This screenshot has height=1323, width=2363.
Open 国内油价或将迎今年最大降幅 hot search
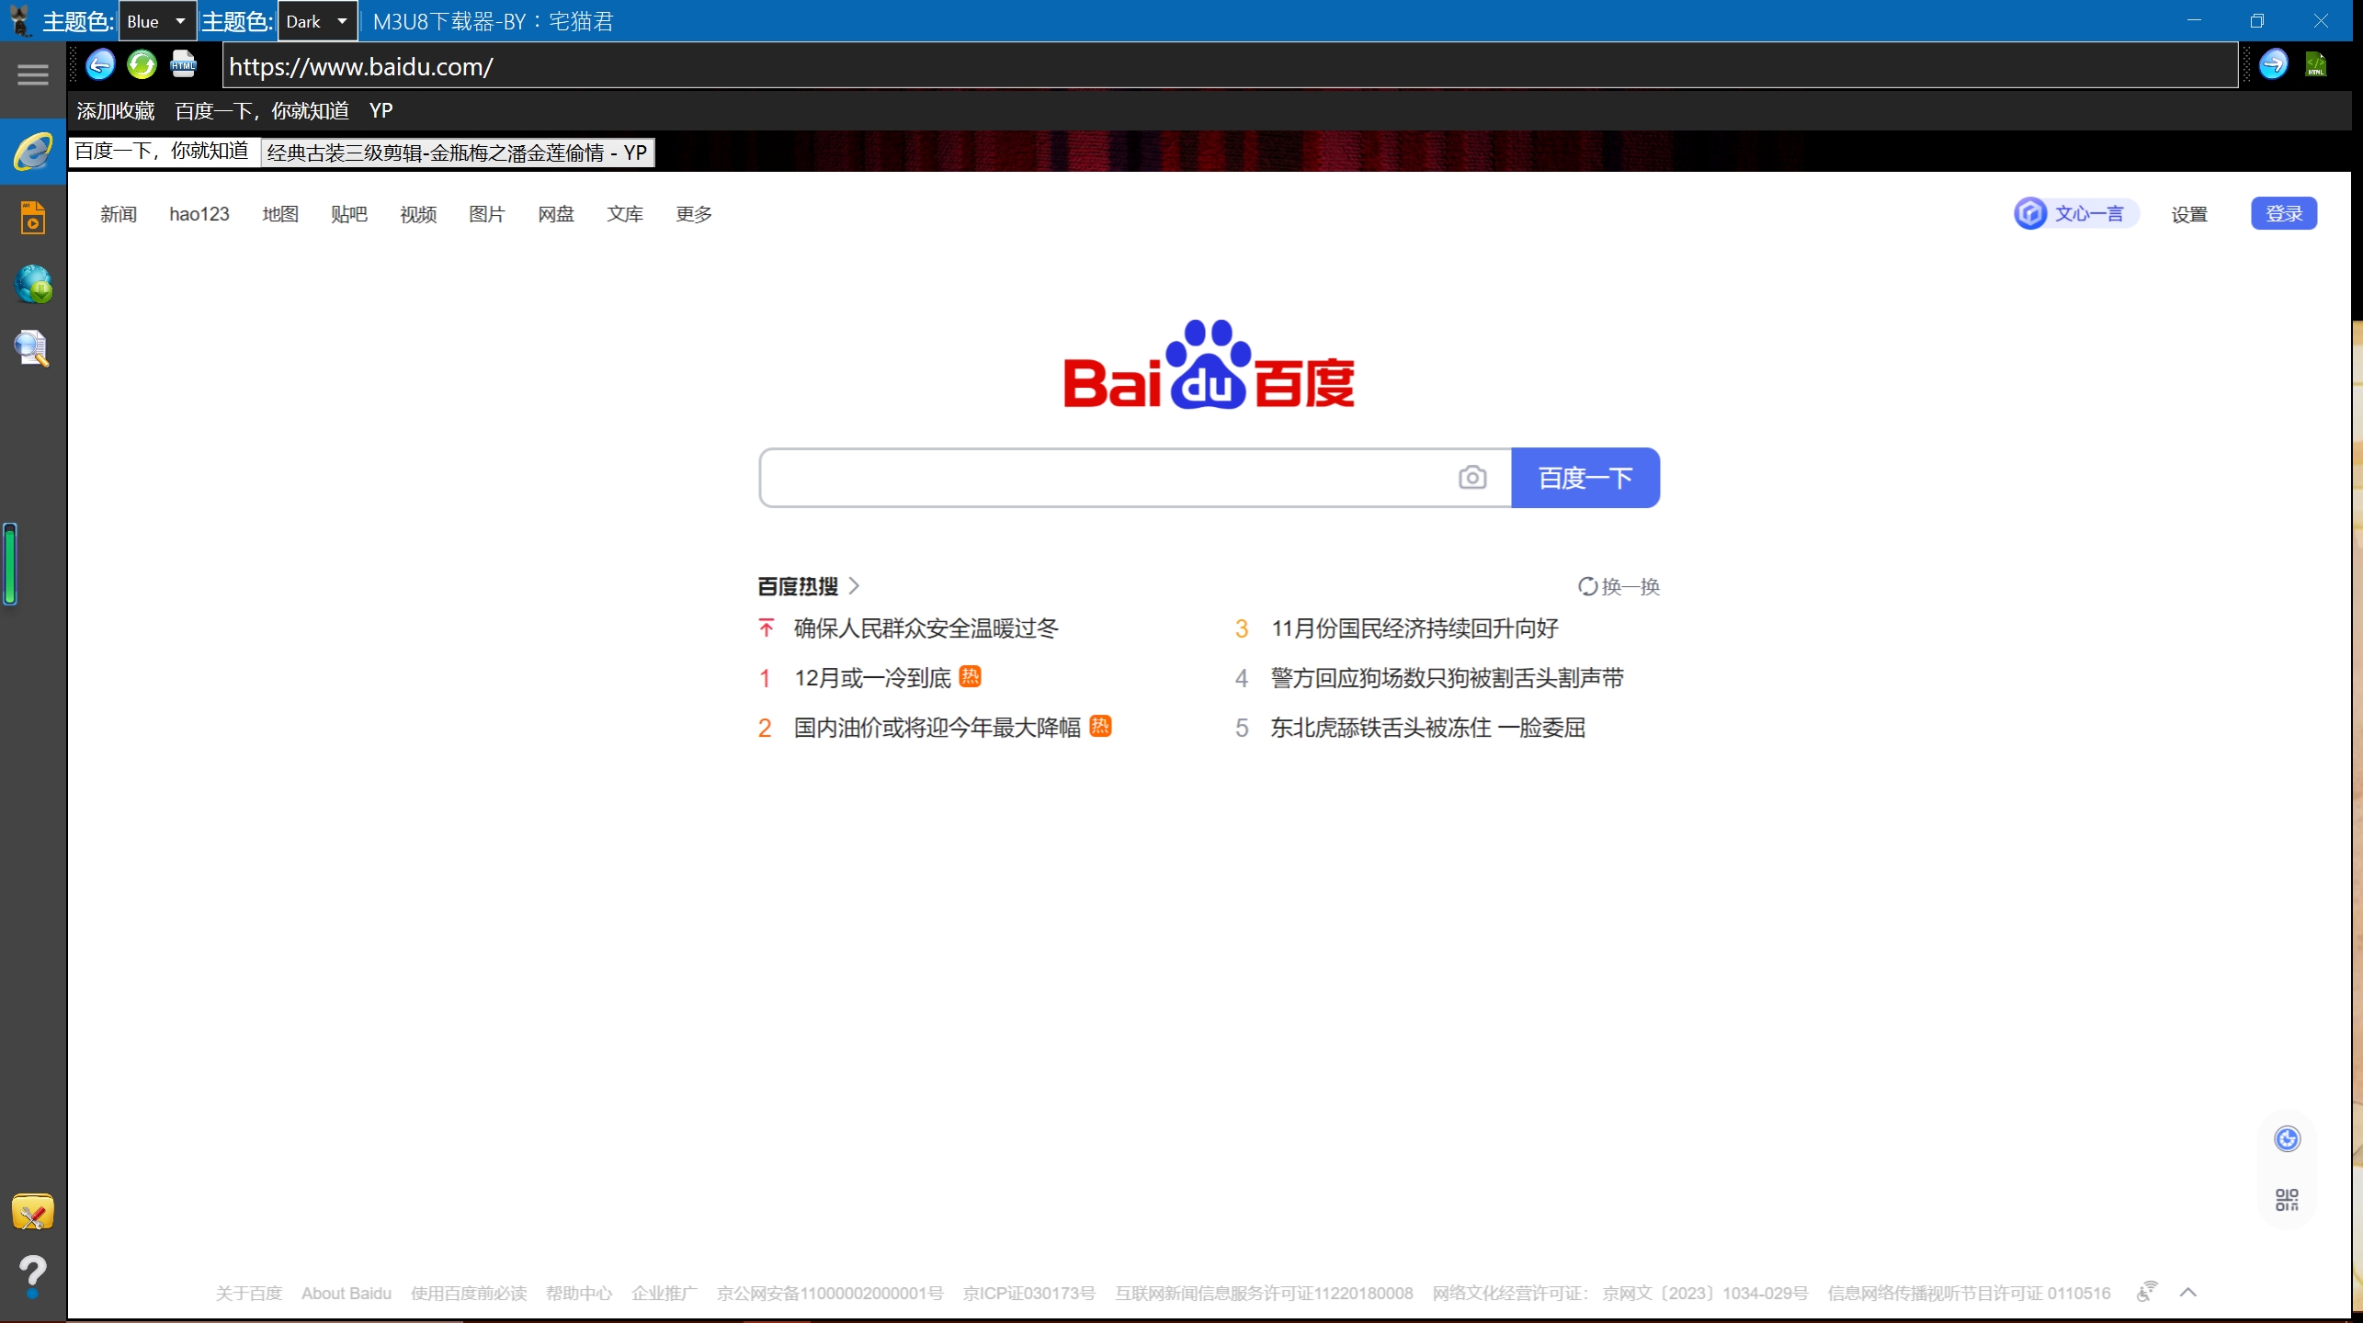pos(937,728)
